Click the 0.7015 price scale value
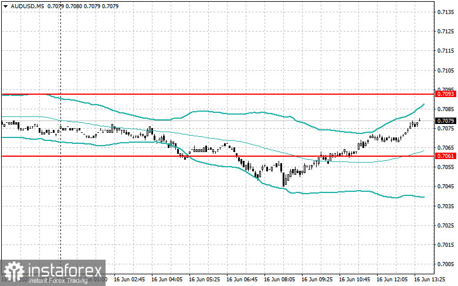The width and height of the screenshot is (458, 286). pyautogui.click(x=446, y=244)
